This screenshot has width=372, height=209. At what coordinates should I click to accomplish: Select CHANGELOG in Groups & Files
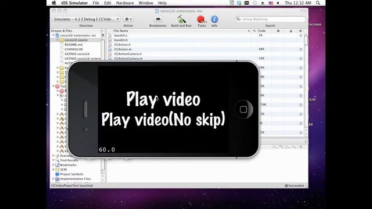[74, 49]
